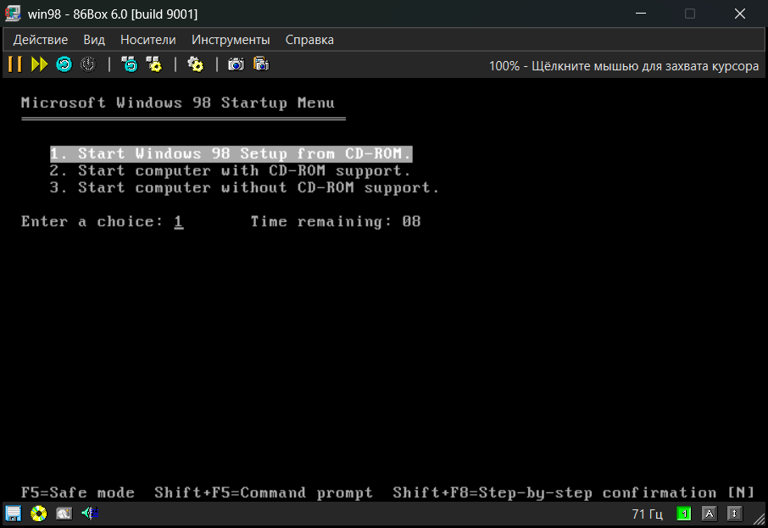Click the 'F5=Safe mode' hint text
The image size is (768, 528).
pyautogui.click(x=78, y=492)
